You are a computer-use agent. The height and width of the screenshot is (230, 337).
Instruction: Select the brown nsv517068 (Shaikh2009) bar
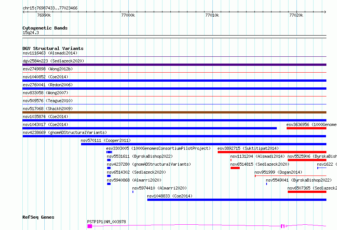pos(174,112)
